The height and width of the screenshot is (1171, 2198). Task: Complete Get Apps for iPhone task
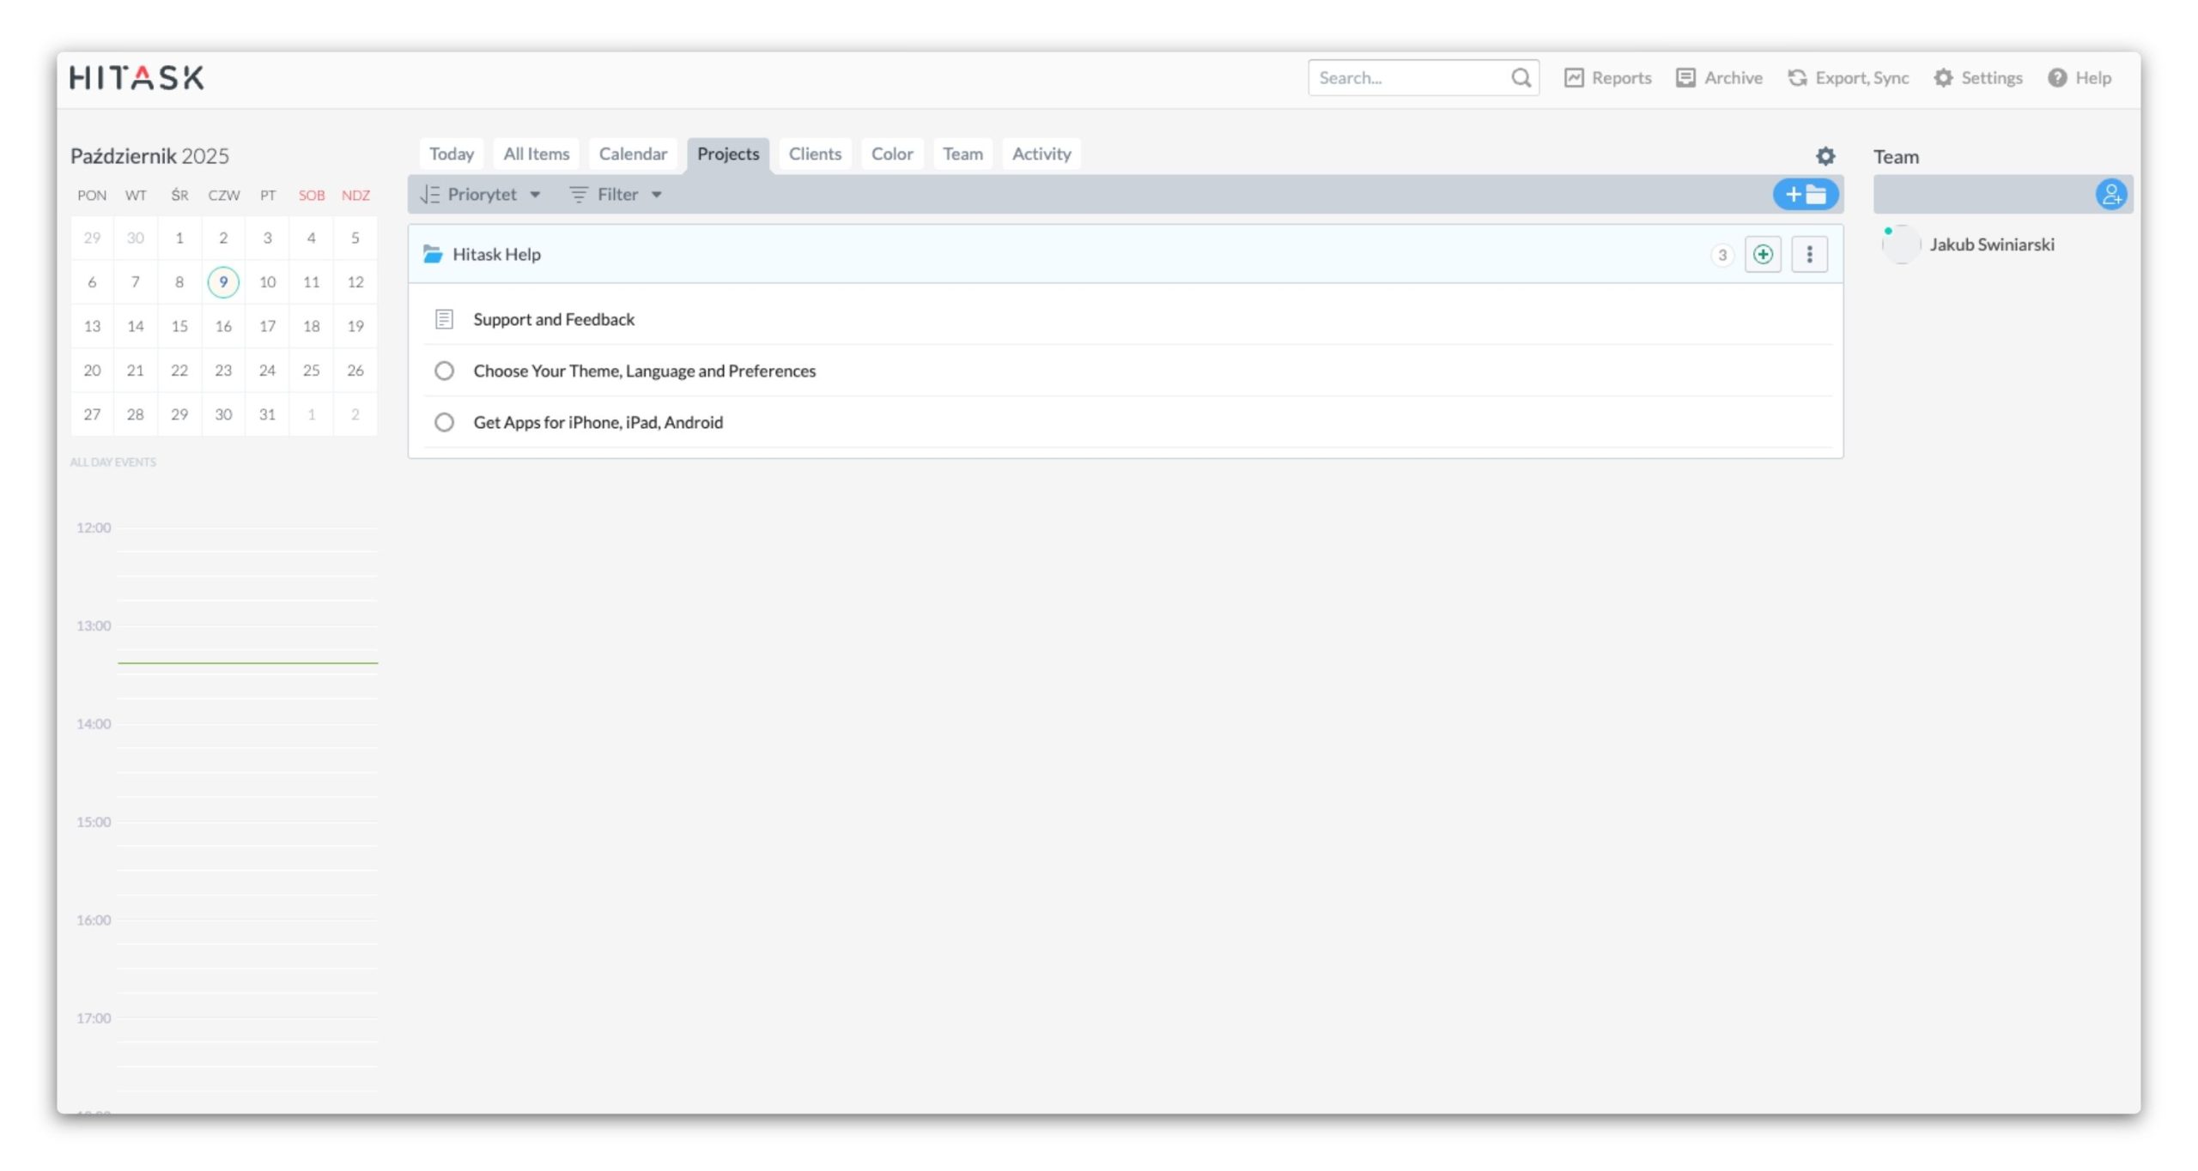coord(444,422)
